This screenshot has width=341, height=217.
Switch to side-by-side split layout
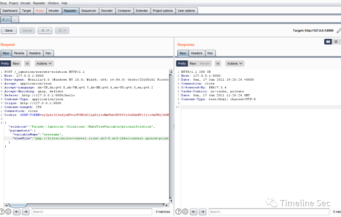tap(328, 42)
